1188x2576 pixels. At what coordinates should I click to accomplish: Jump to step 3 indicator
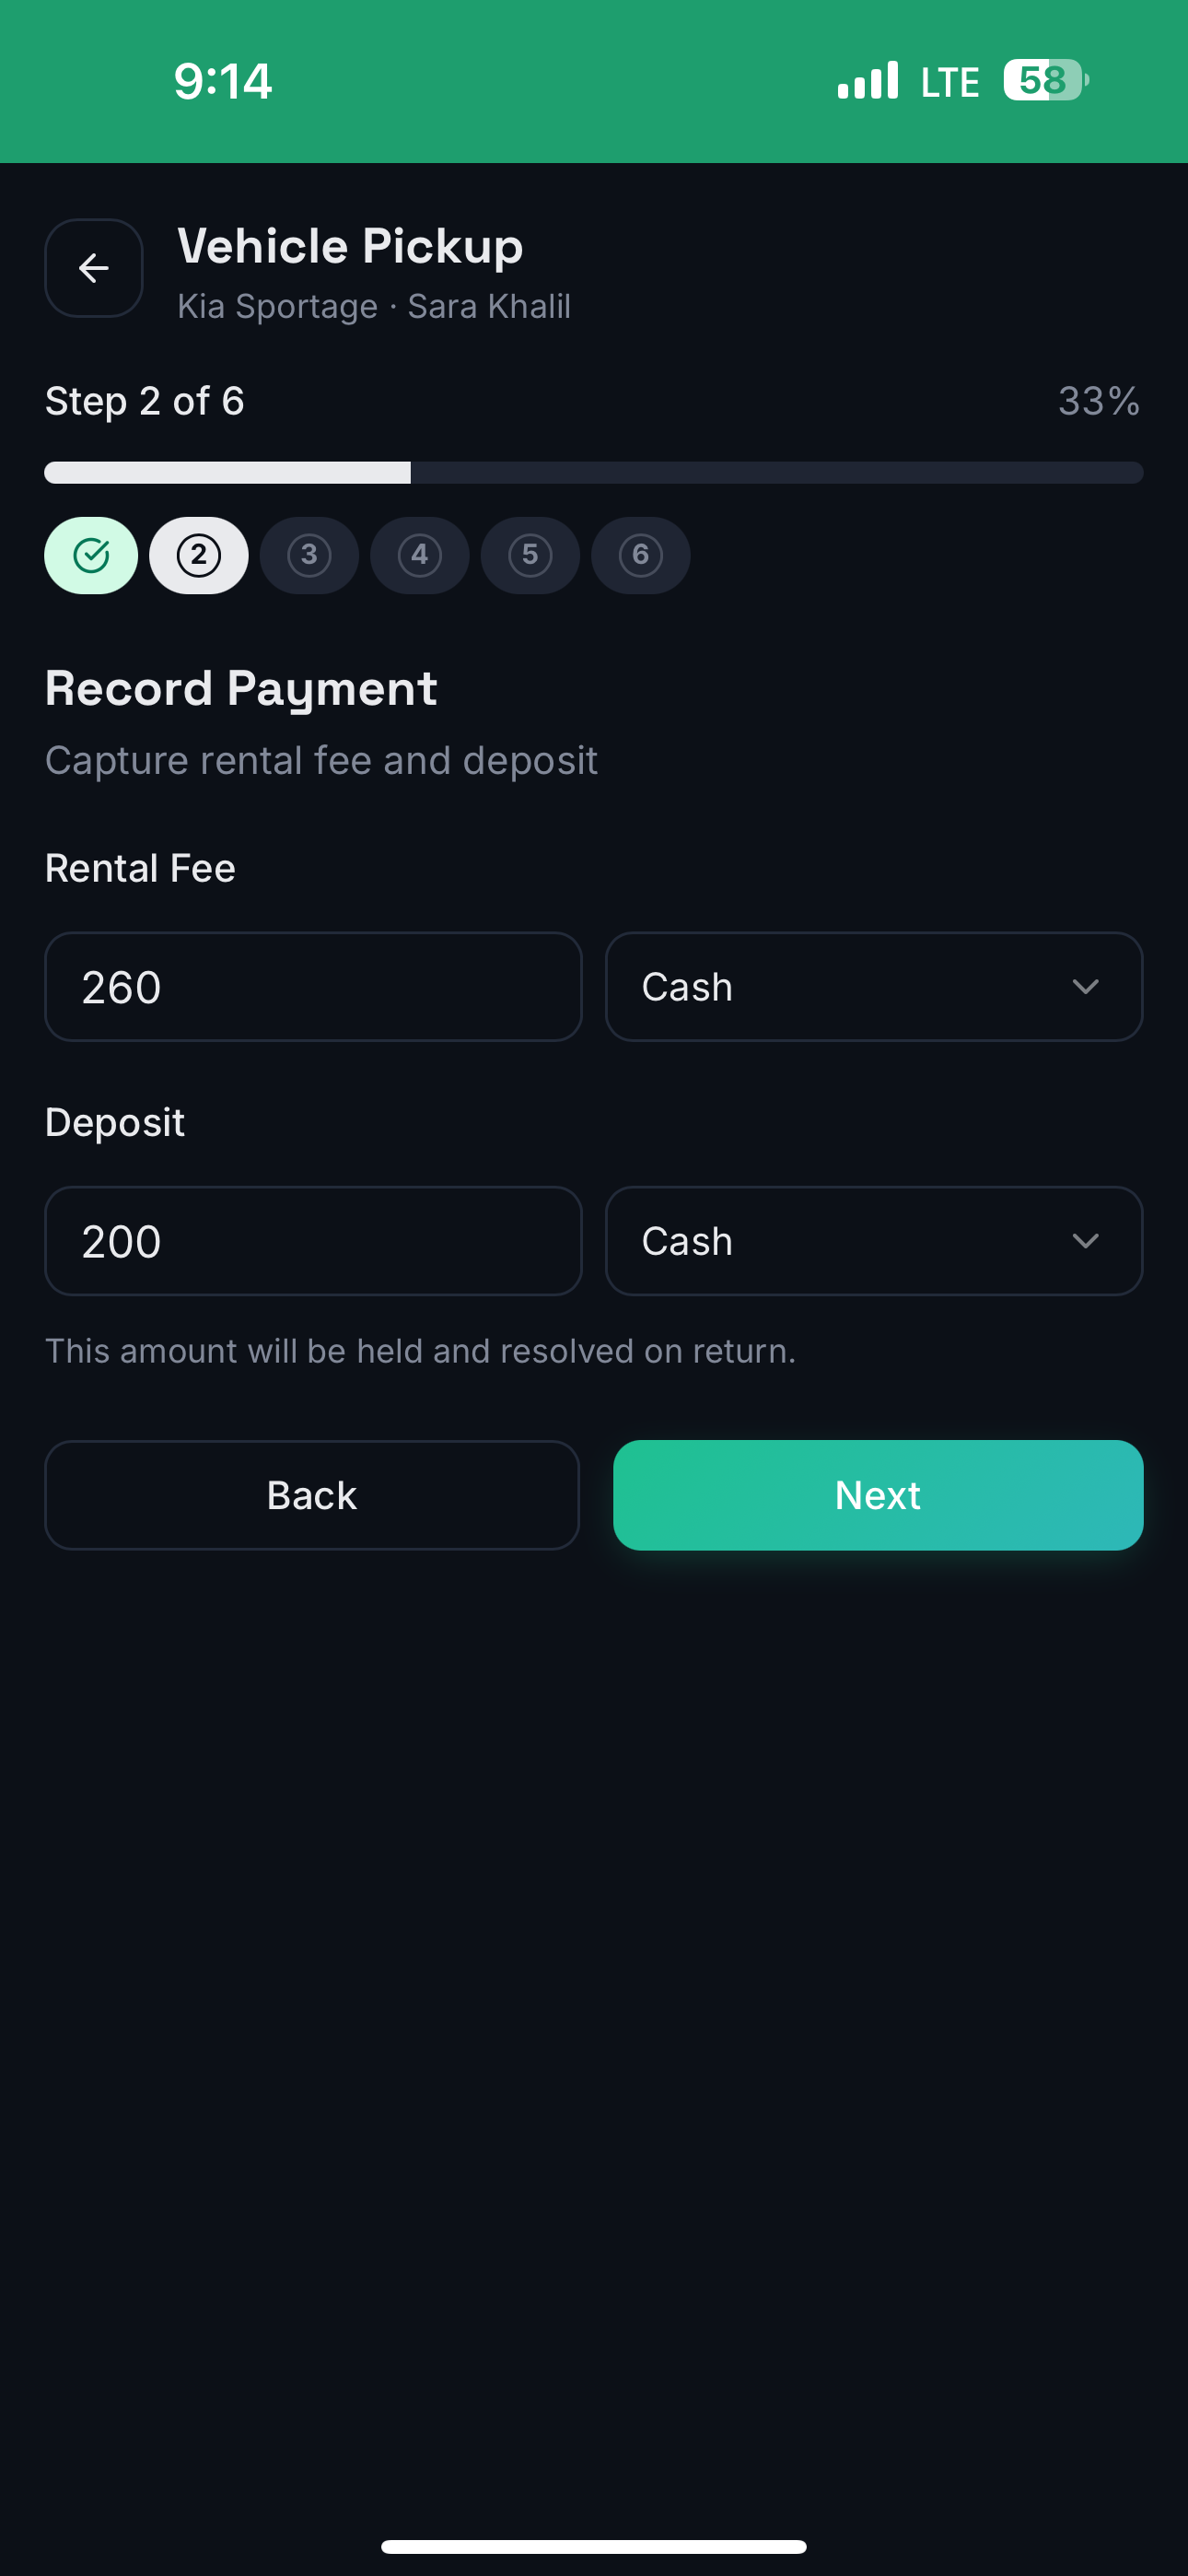(x=309, y=555)
